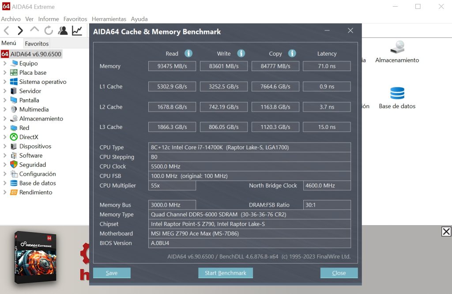452x294 pixels.
Task: Click the Memory Read 93475 MB/s value
Action: pos(172,66)
